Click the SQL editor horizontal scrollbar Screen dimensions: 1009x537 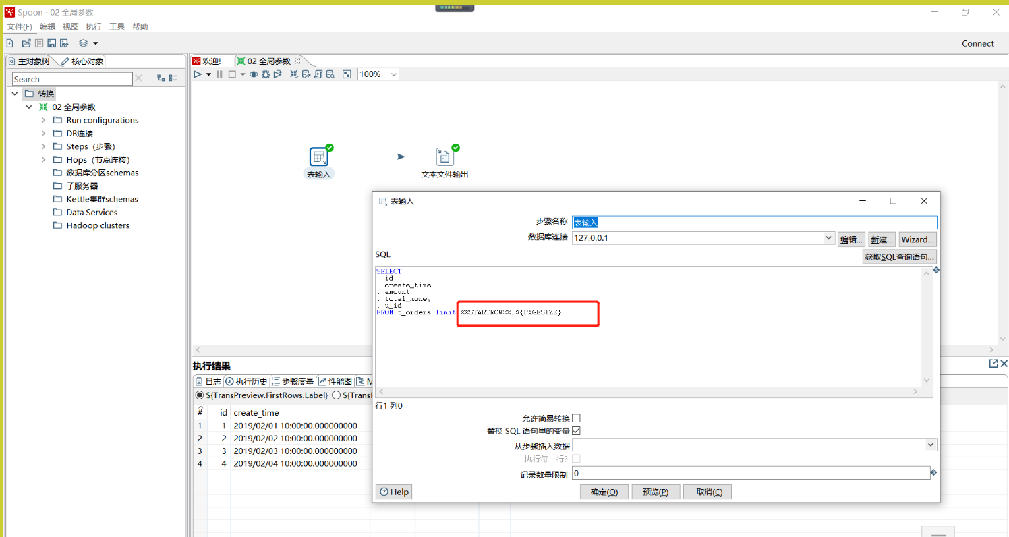(647, 391)
